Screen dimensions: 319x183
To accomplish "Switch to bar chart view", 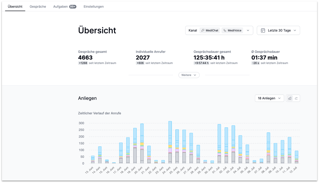I will click(290, 98).
